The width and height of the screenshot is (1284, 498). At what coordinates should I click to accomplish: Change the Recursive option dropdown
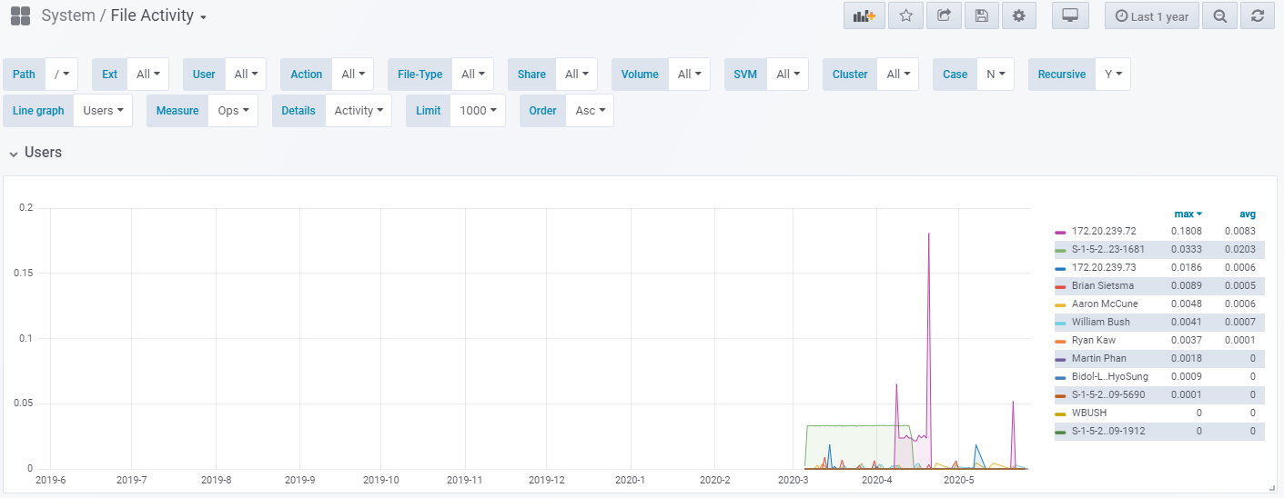[1113, 75]
